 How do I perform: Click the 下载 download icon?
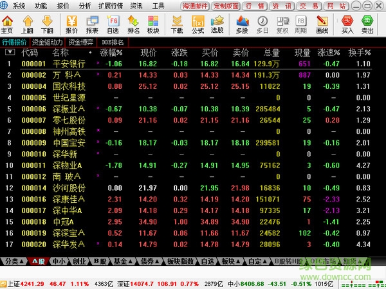(x=177, y=24)
